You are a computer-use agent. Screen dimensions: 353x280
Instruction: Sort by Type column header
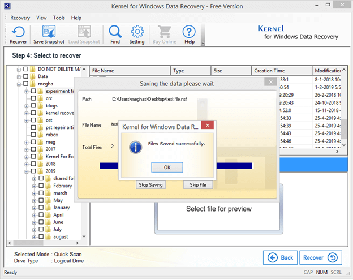[x=191, y=71]
